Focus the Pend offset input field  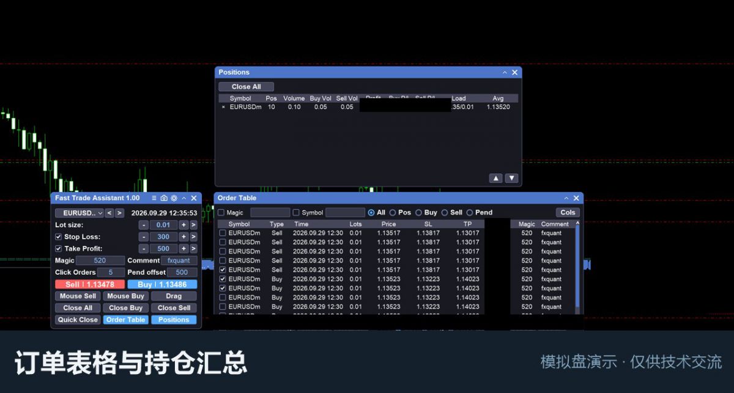pos(182,272)
